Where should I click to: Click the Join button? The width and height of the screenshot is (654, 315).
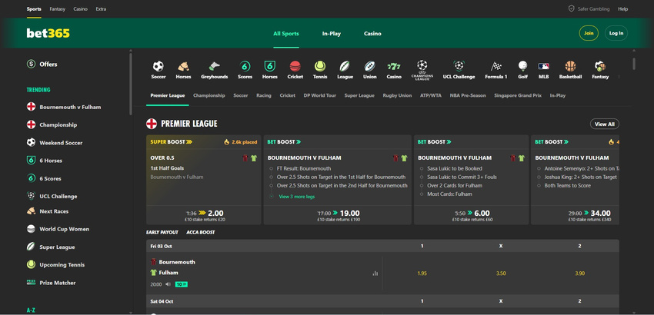point(589,33)
